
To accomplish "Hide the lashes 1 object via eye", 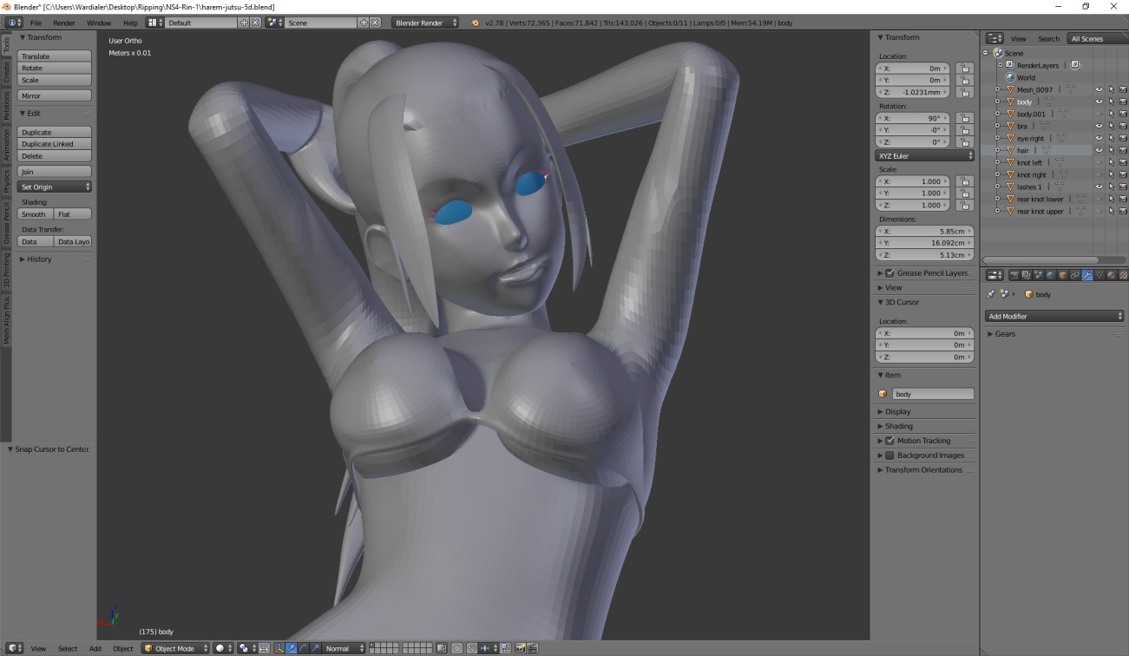I will point(1099,187).
